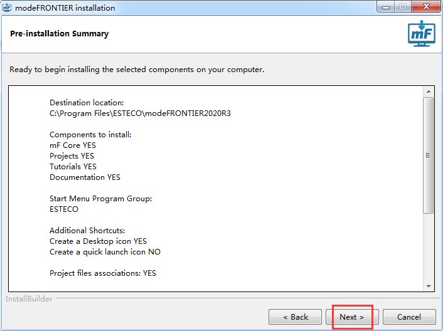The height and width of the screenshot is (331, 443).
Task: Click the 'Pre-installation Summary' heading
Action: (x=60, y=34)
